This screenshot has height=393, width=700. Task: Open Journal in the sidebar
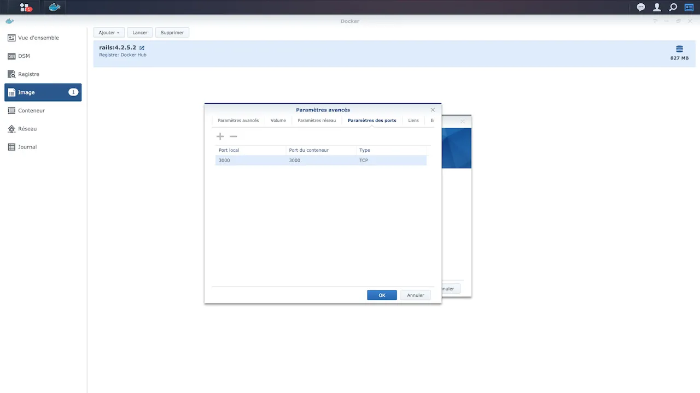43,147
